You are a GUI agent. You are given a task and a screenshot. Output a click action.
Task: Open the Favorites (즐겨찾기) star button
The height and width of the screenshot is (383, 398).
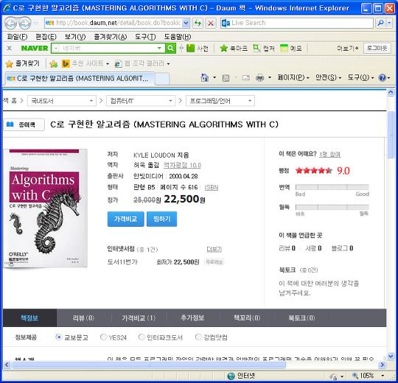click(x=22, y=63)
